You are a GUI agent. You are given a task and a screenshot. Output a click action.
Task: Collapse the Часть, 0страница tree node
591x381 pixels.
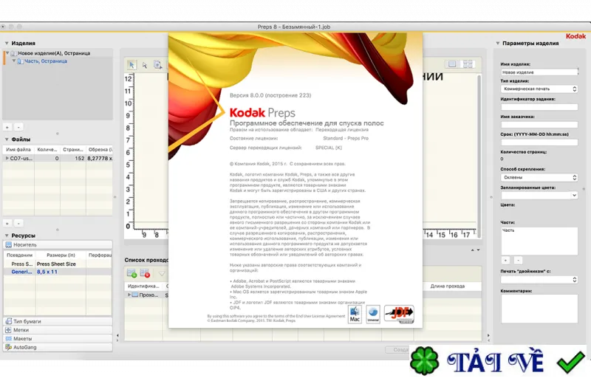tap(14, 61)
